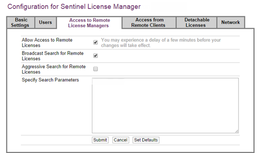This screenshot has width=264, height=153.
Task: Switch to the Users tab
Action: 45,22
